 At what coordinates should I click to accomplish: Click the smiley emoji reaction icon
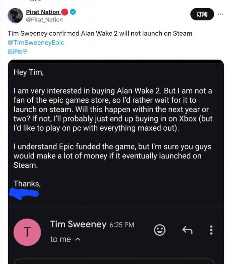160,230
